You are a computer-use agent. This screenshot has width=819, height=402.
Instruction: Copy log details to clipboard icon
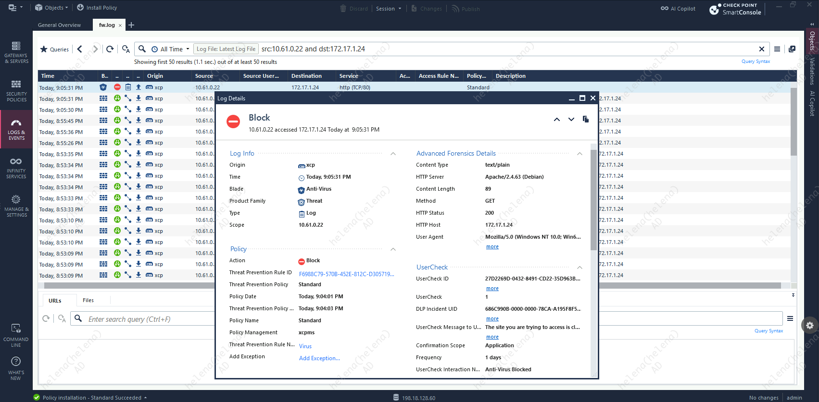click(585, 119)
